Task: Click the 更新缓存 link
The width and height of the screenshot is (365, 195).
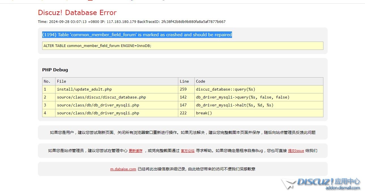Action: (136, 151)
